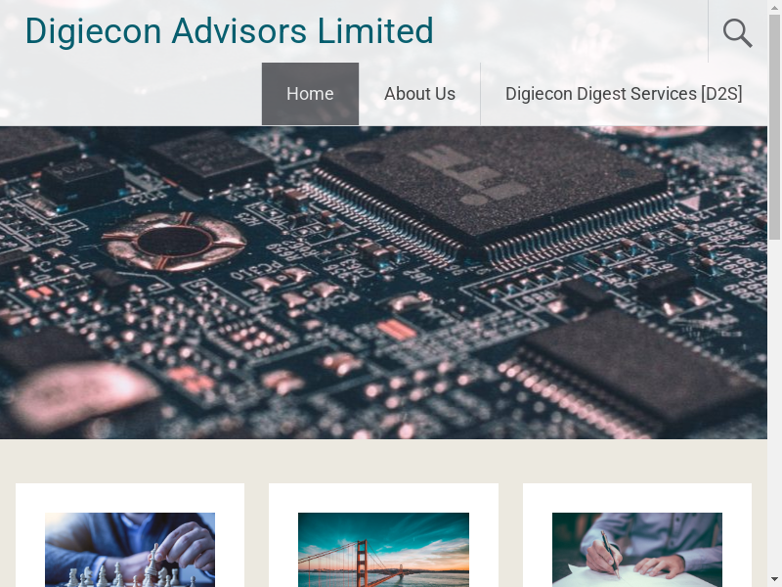Click the empty scrollbar track below the thumb

point(774,399)
